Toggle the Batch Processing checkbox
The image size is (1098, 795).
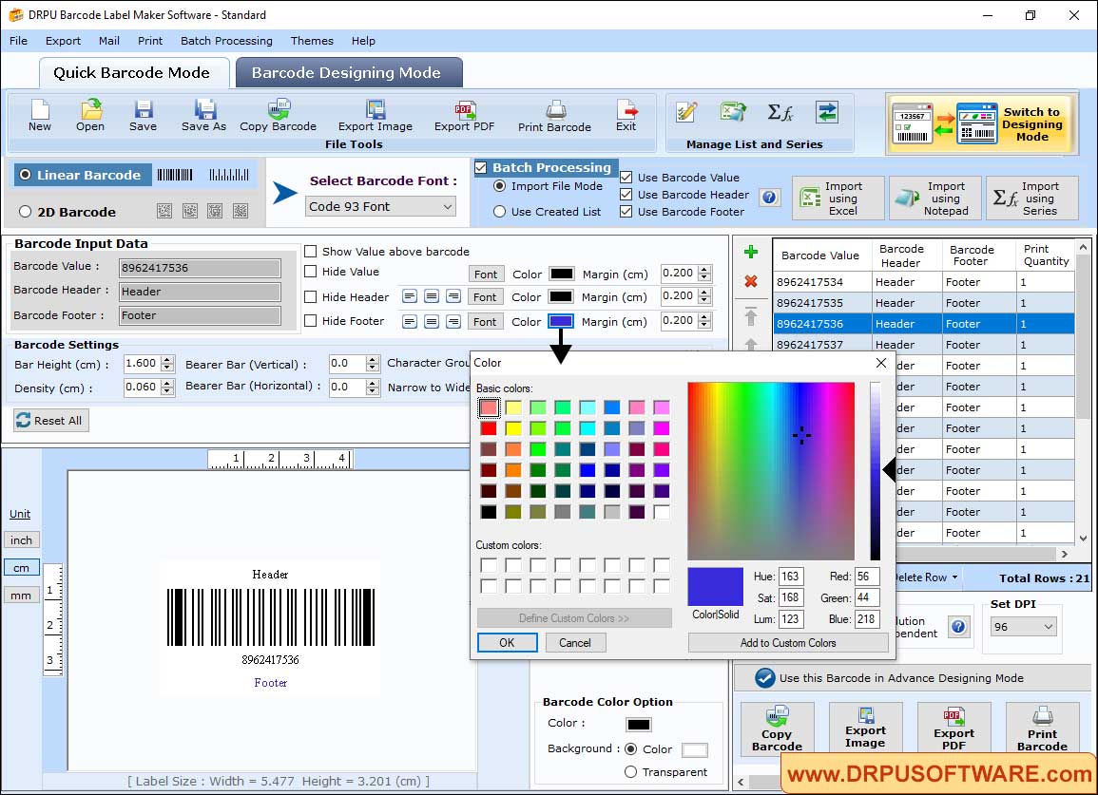coord(480,167)
